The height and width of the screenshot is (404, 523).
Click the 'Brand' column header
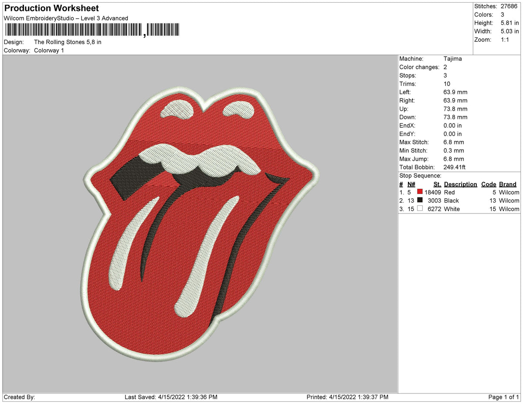click(x=508, y=184)
